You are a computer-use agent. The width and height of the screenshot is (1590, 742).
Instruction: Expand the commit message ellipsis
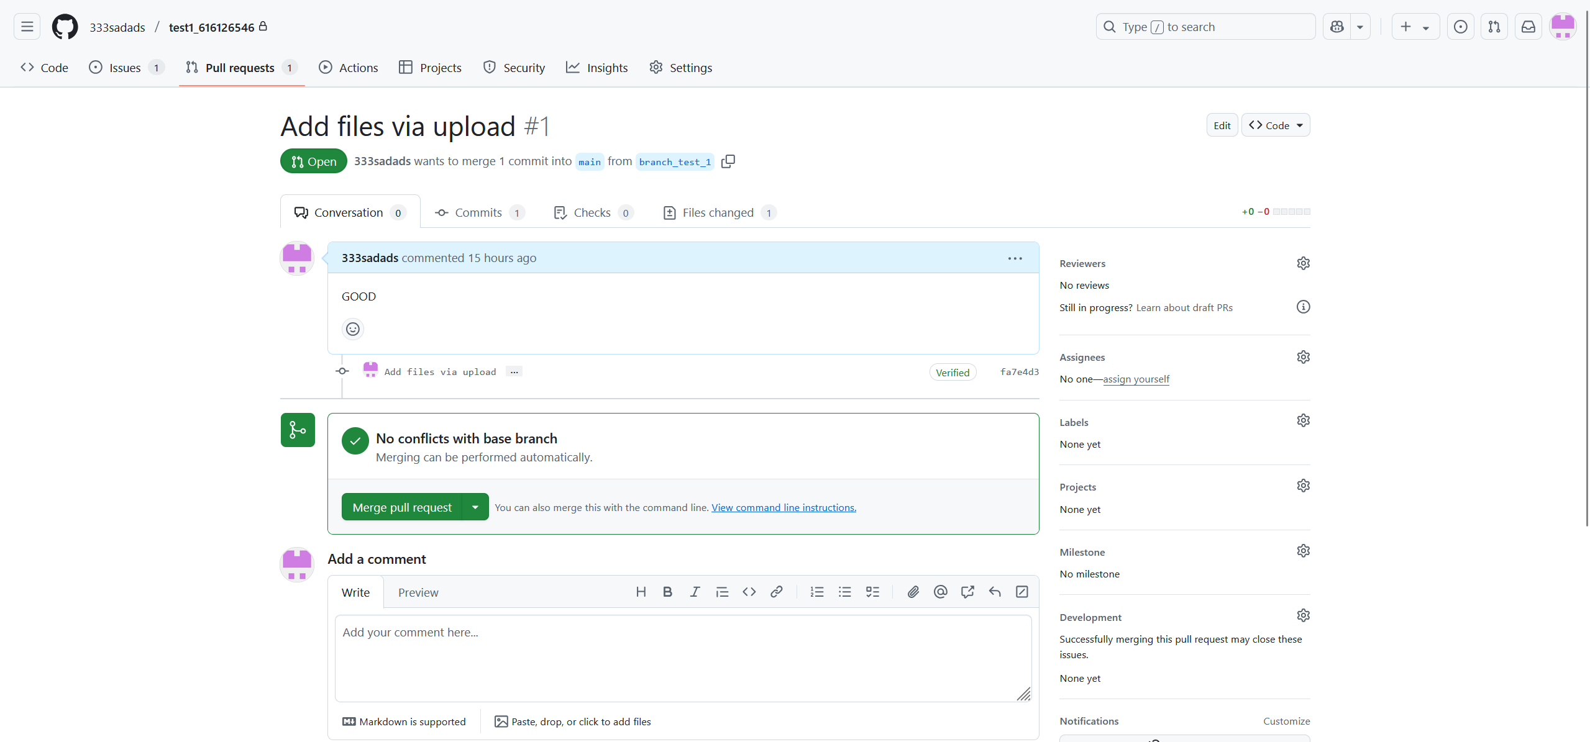pos(514,372)
